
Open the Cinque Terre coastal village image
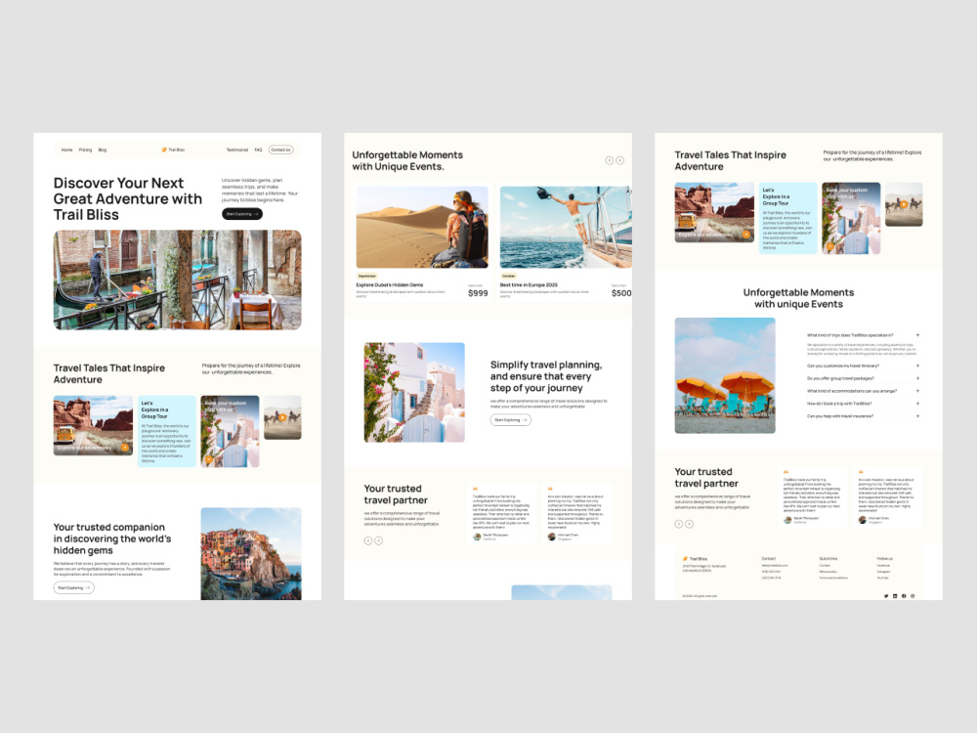click(251, 553)
